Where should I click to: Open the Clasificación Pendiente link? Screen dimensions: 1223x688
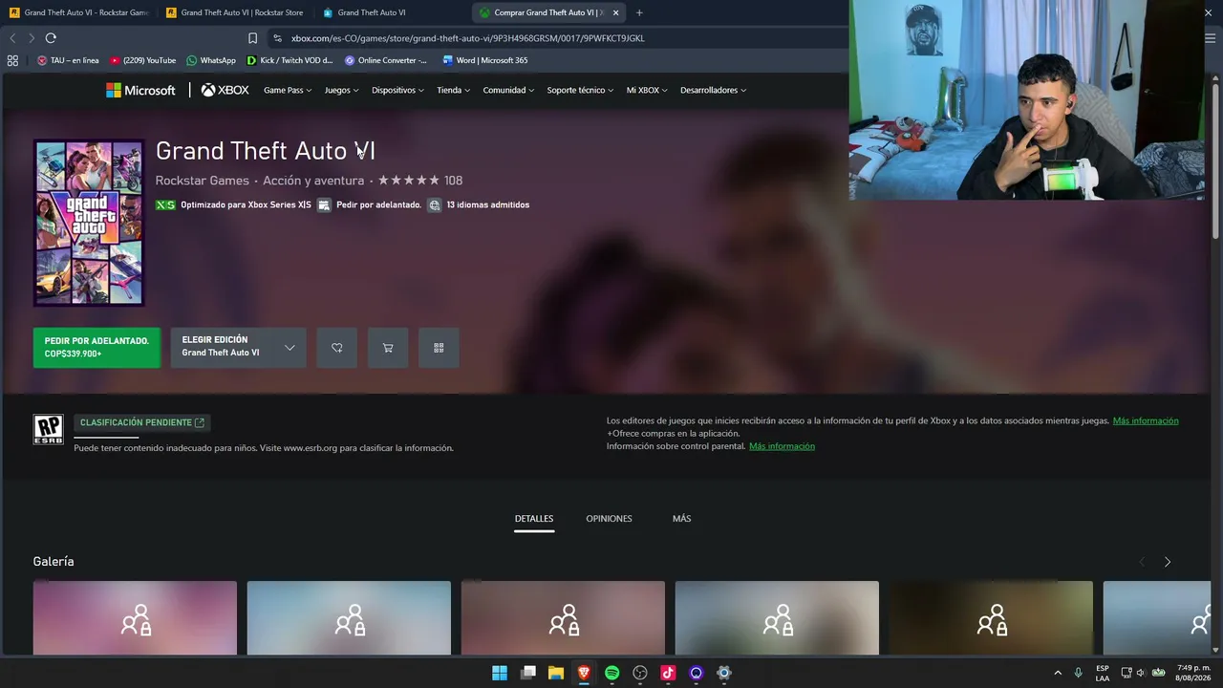coord(141,422)
